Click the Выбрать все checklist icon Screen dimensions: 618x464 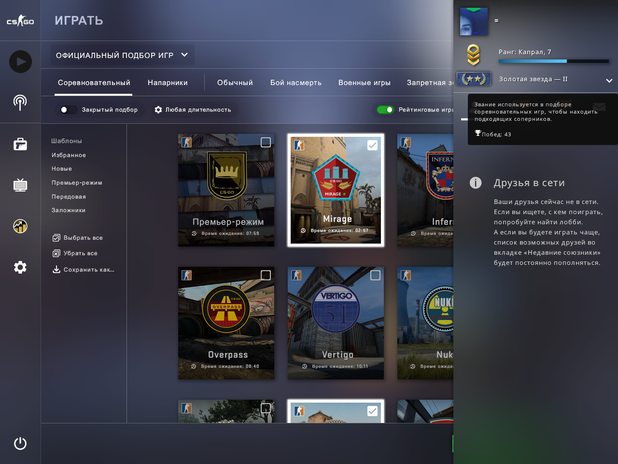(x=56, y=238)
